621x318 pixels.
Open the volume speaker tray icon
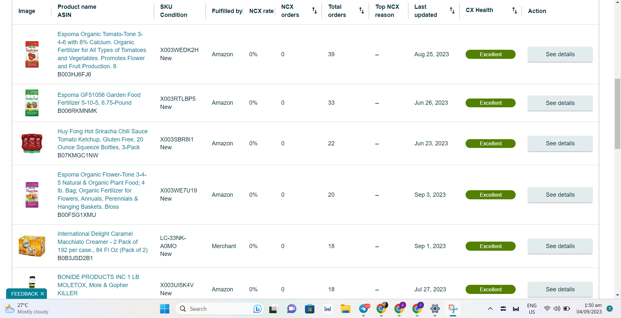click(x=557, y=309)
